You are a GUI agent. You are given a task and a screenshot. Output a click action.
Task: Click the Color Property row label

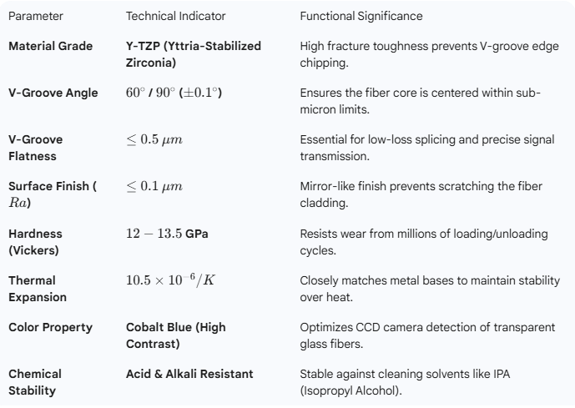click(49, 327)
